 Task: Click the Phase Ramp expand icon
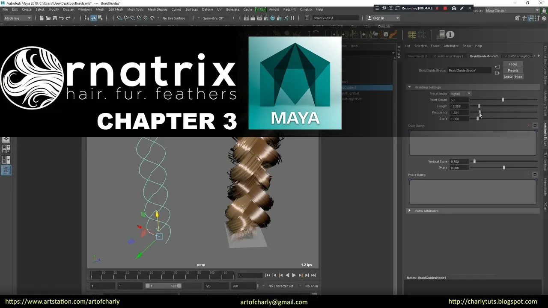(x=535, y=175)
